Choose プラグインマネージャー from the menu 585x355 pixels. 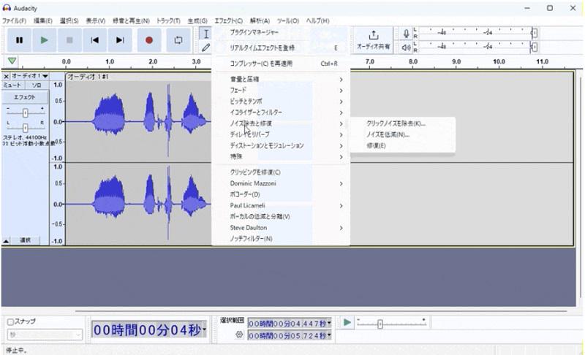point(281,32)
